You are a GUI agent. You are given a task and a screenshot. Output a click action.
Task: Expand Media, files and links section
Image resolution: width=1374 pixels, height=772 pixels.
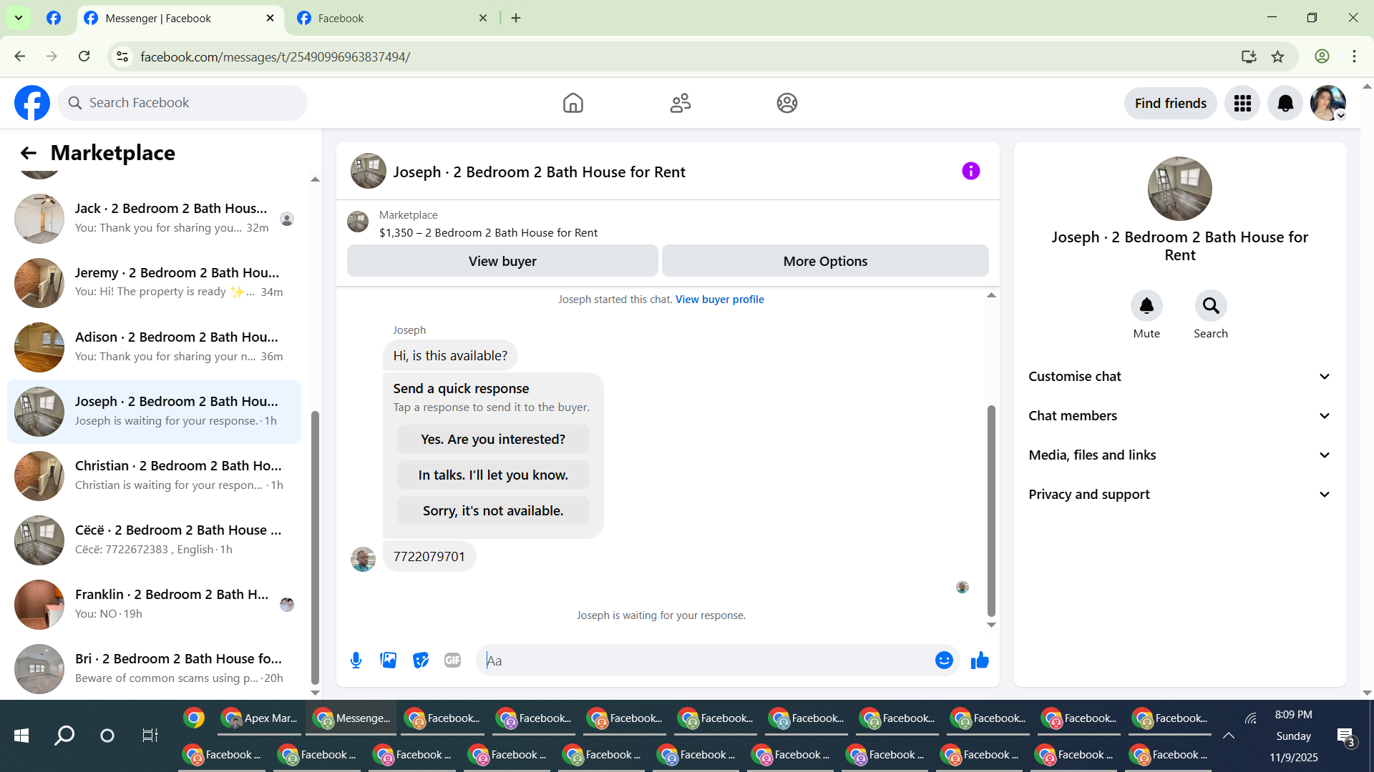pyautogui.click(x=1179, y=455)
